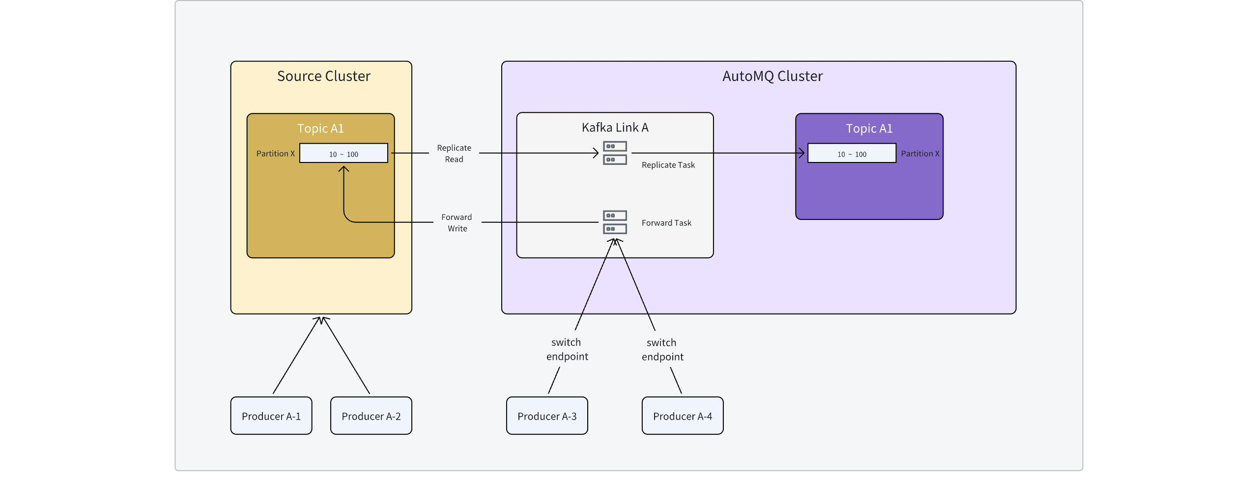Screen dimensions: 1258x483
Task: Click switch endpoint label above Producer A-4
Action: coord(662,349)
